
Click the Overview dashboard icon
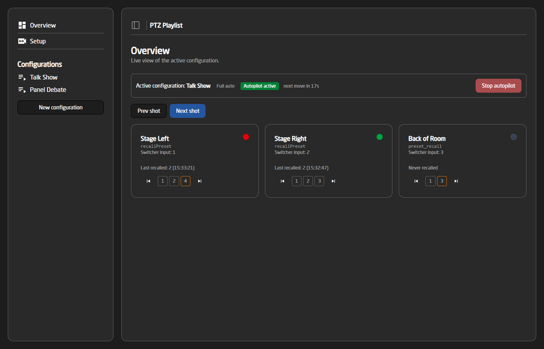tap(22, 25)
